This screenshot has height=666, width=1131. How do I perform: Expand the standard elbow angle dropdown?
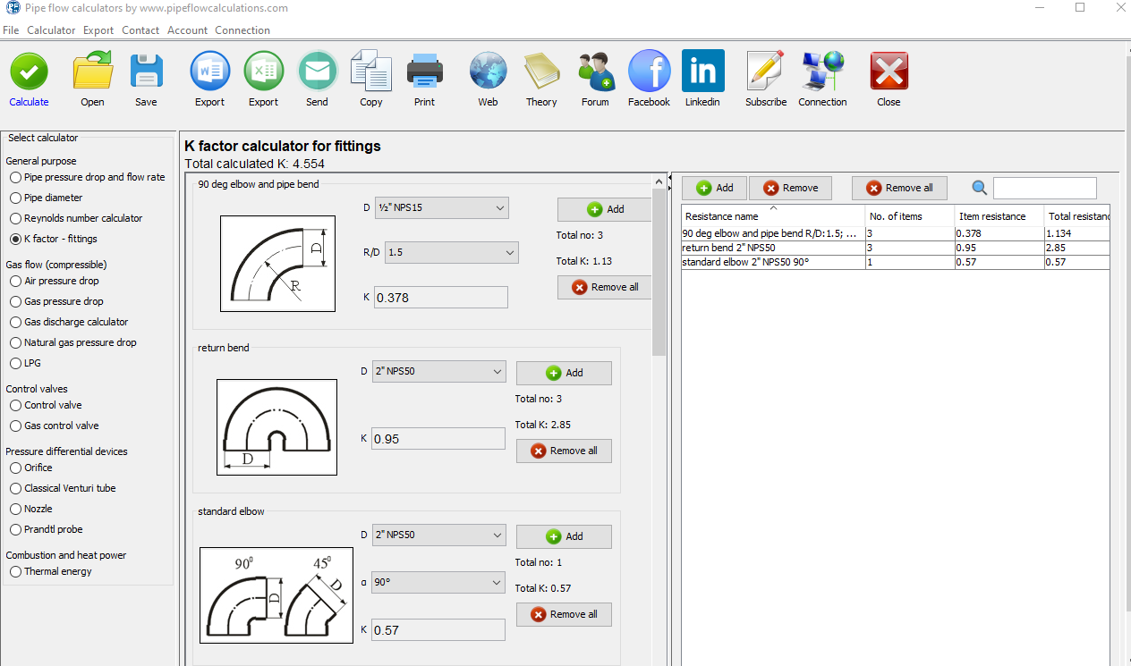click(438, 582)
